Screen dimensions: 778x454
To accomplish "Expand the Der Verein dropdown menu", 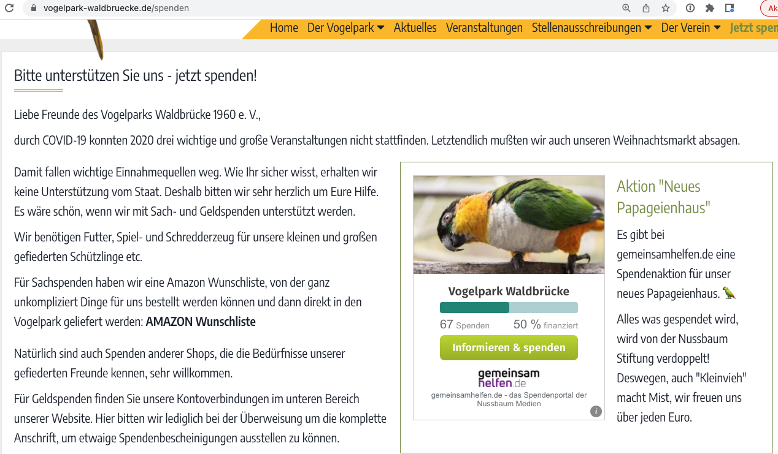I will click(x=691, y=28).
